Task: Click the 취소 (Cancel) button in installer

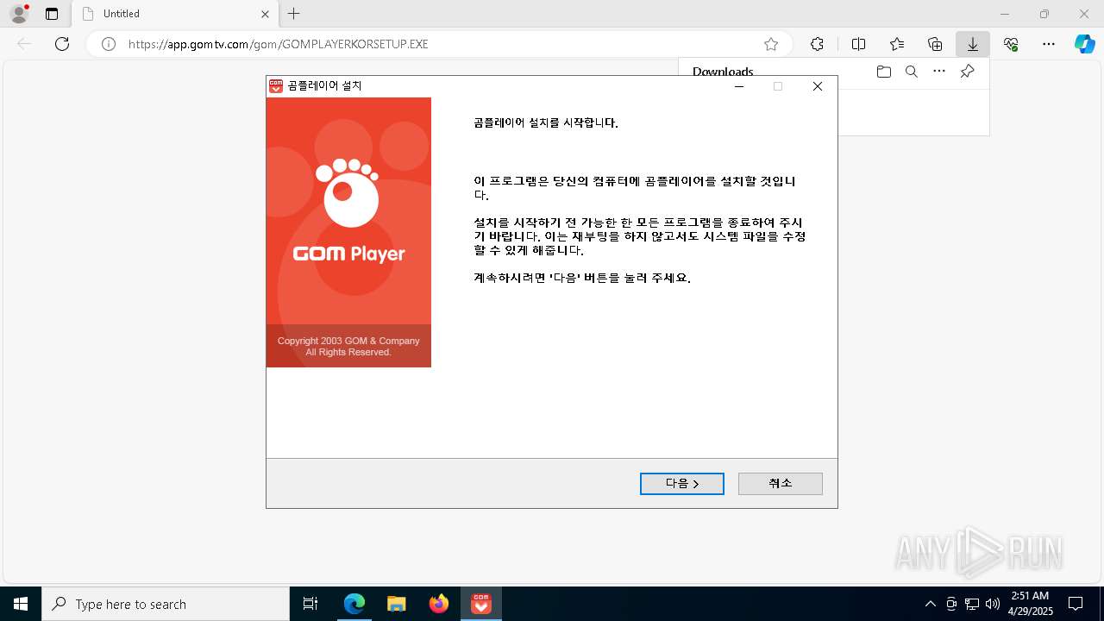Action: click(780, 484)
